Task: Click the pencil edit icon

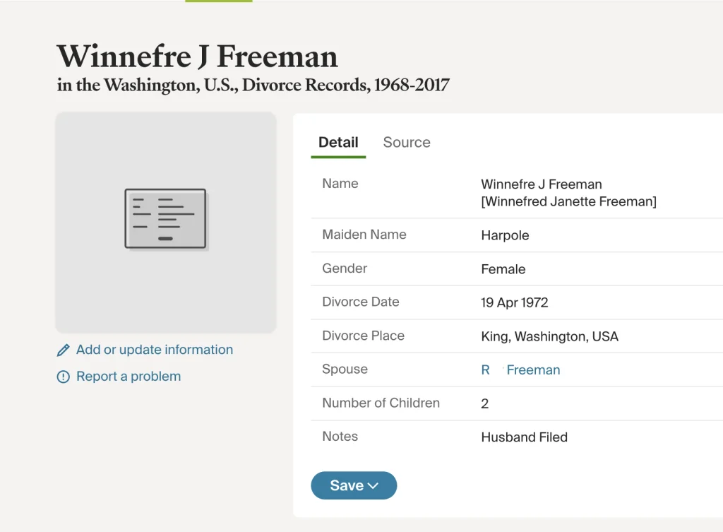Action: pos(64,350)
